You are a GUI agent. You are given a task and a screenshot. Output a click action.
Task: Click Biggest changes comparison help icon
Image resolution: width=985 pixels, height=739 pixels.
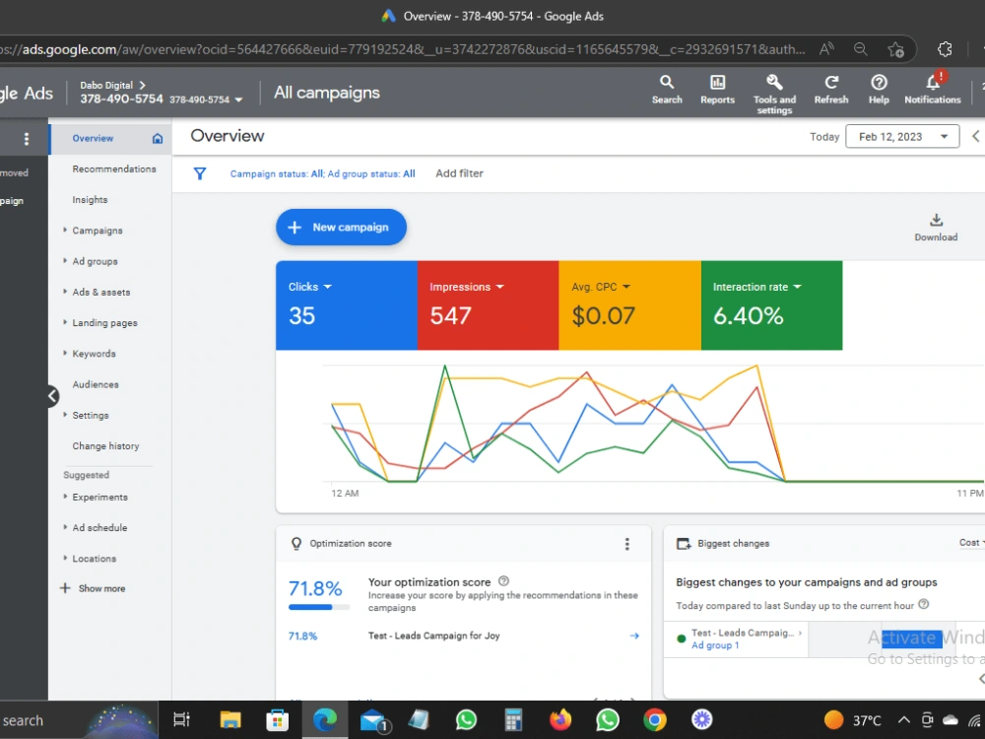click(x=924, y=605)
